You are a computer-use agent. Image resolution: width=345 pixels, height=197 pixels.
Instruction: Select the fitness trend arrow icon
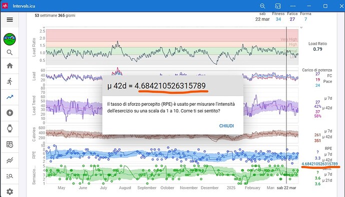[9, 97]
